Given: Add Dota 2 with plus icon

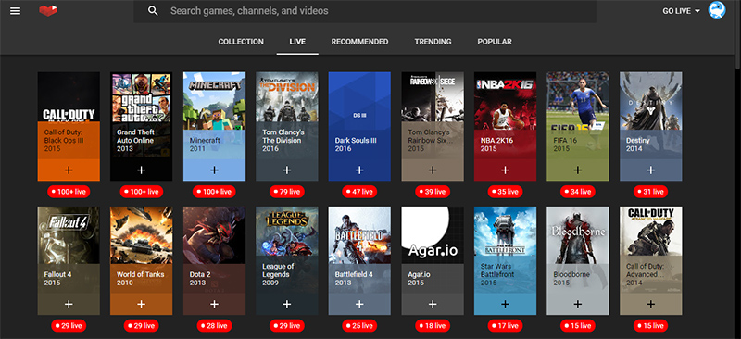Looking at the screenshot, I should click(x=214, y=304).
